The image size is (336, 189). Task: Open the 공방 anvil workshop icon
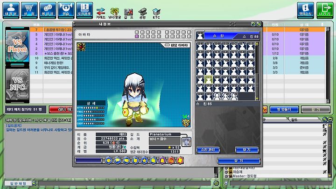[142, 13]
